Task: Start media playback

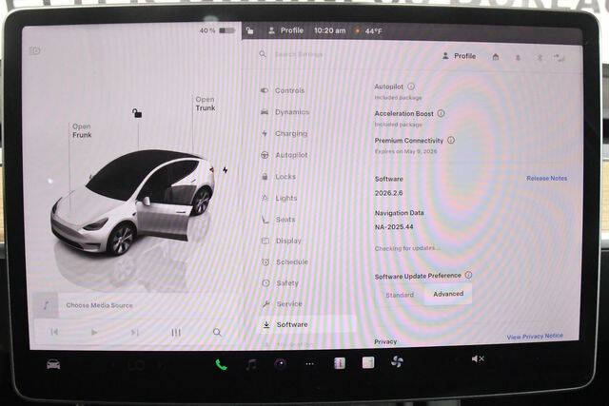Action: [x=94, y=332]
